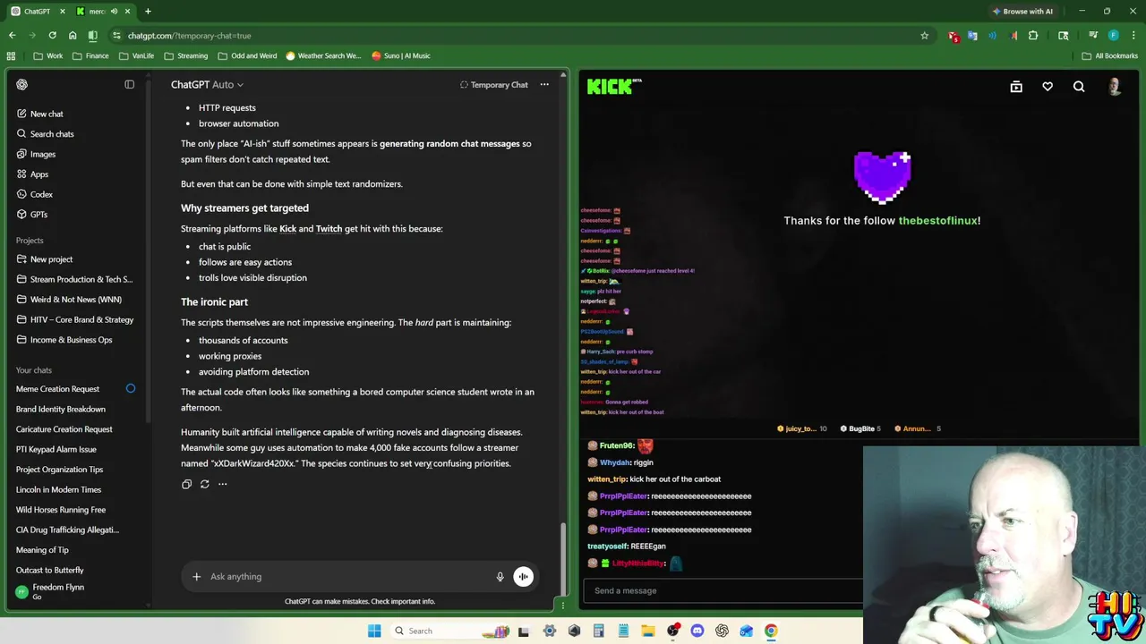
Task: Open a new browser tab
Action: [148, 12]
